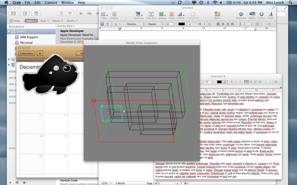Open the Charts dropdown in Pages

pos(181,16)
